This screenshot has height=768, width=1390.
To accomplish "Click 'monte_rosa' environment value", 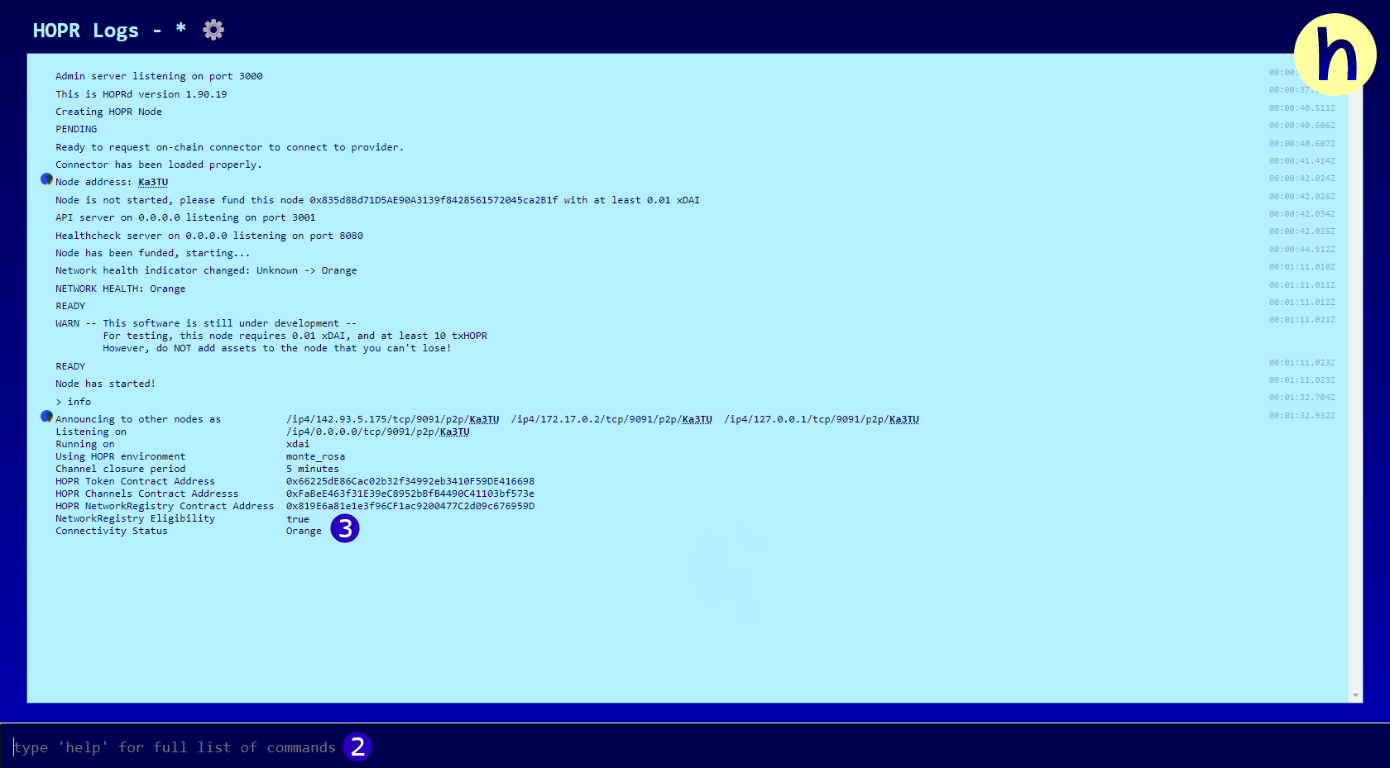I will click(316, 456).
